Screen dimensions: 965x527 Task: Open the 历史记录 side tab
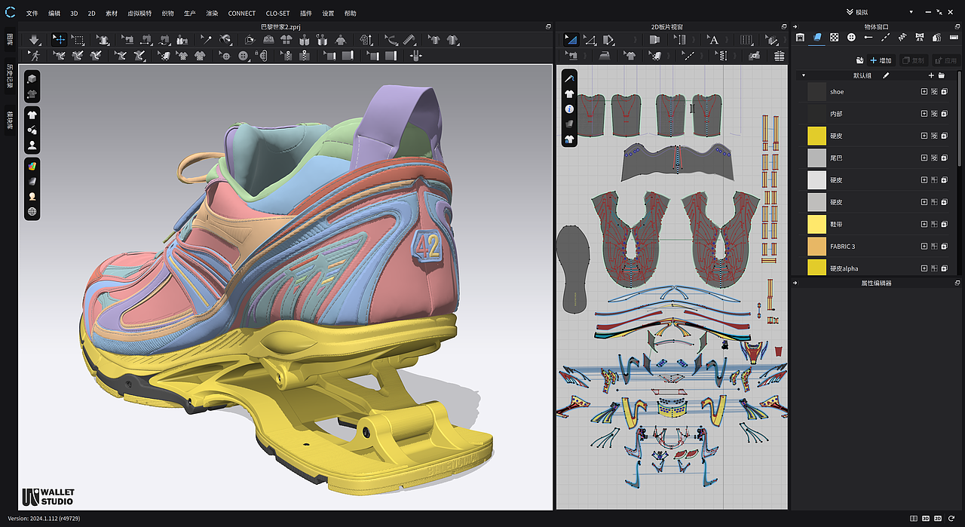tap(10, 77)
